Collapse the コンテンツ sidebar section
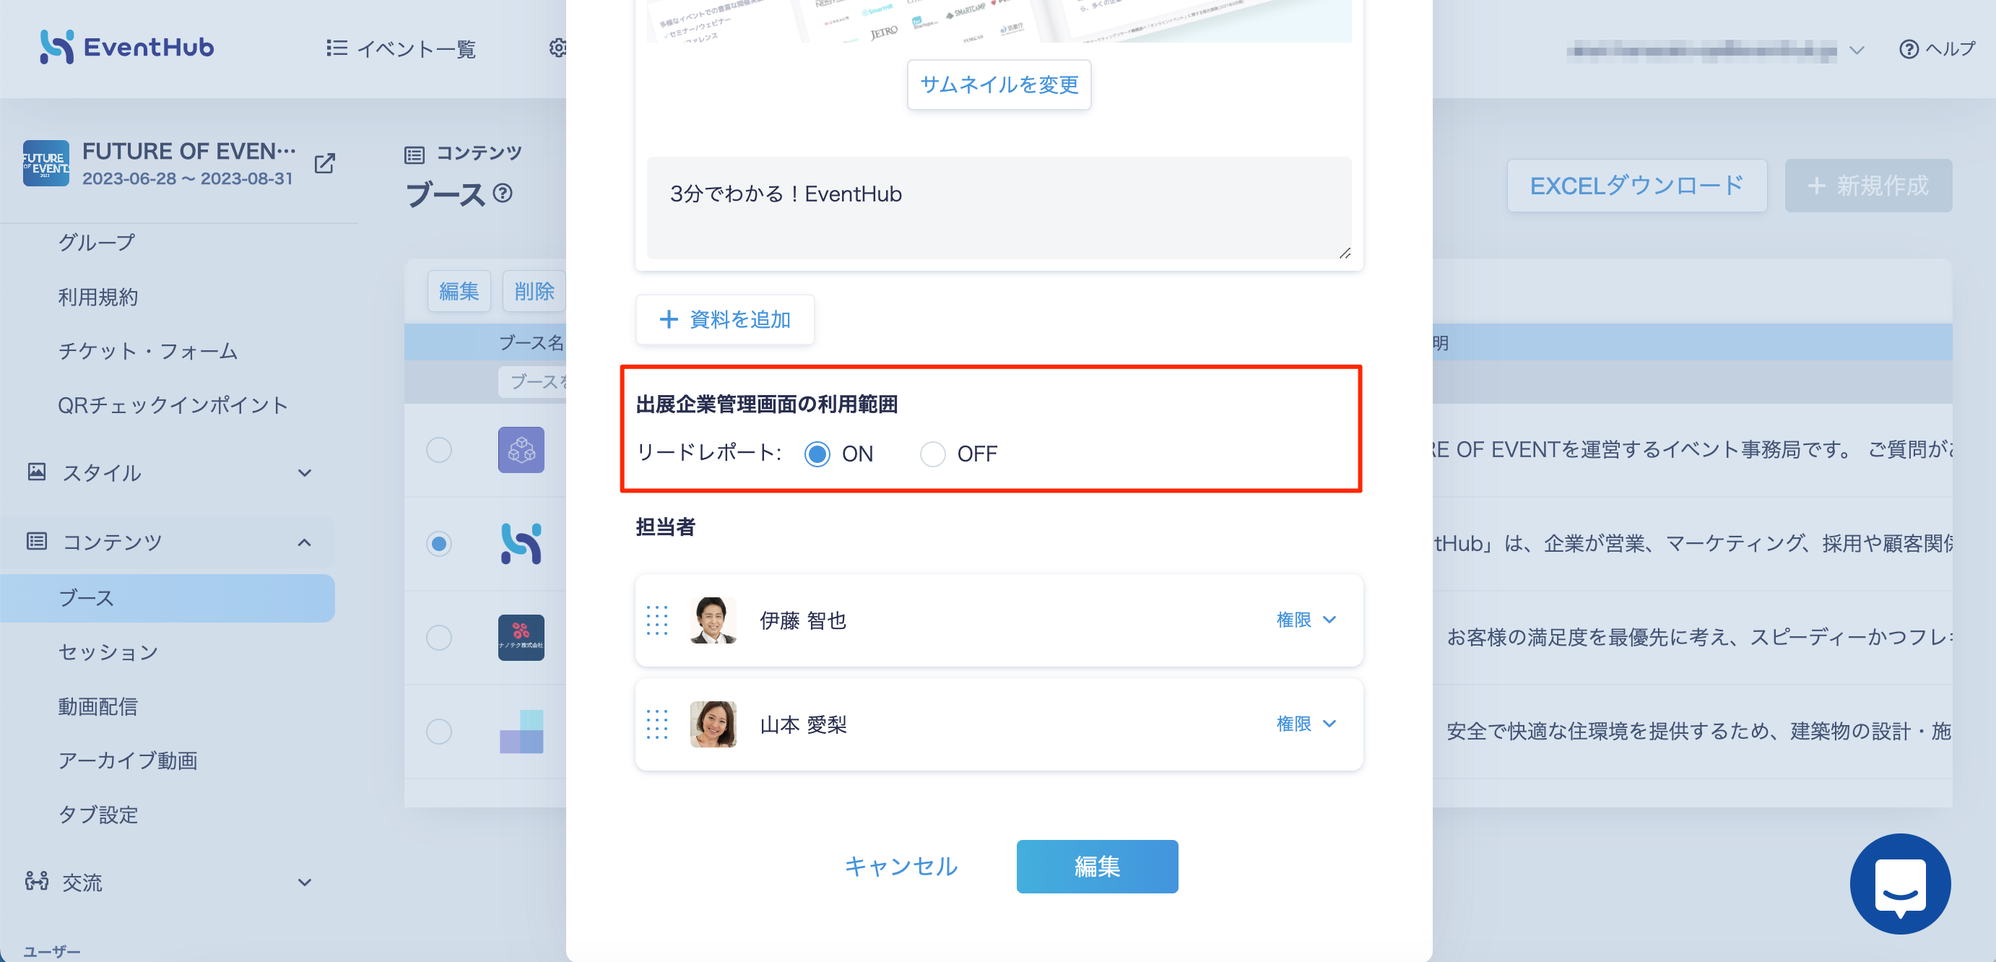 click(x=305, y=542)
